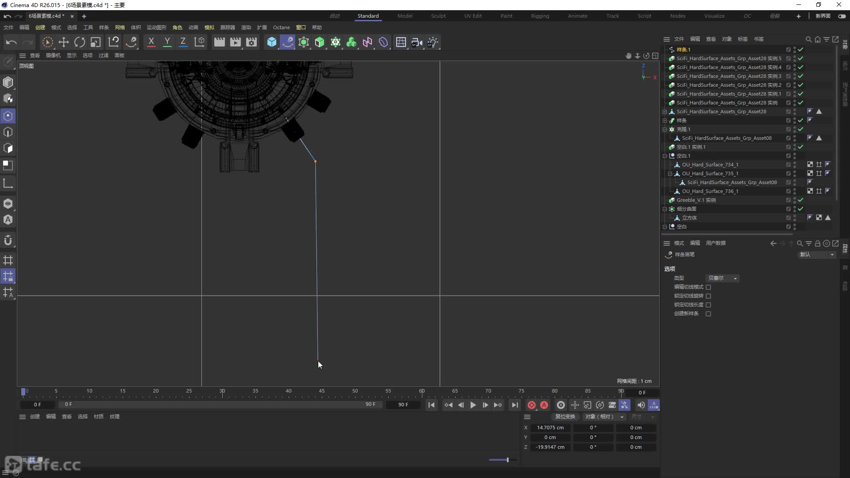The width and height of the screenshot is (850, 478).
Task: Toggle green check of Greeble_V.1 实例
Action: 801,200
